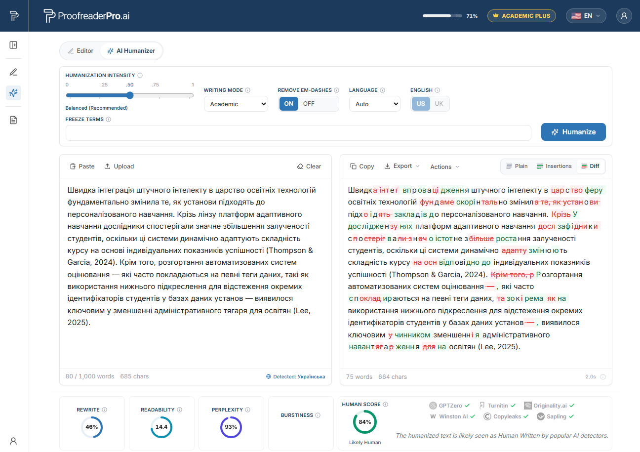Switch to the AI Humanizer tab

131,51
